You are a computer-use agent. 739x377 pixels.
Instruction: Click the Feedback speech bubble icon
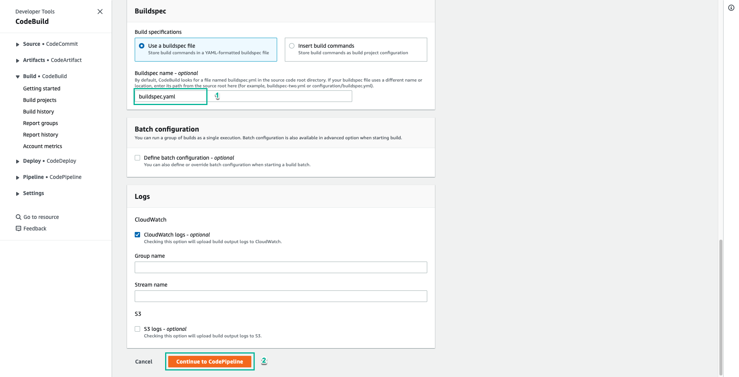click(18, 229)
